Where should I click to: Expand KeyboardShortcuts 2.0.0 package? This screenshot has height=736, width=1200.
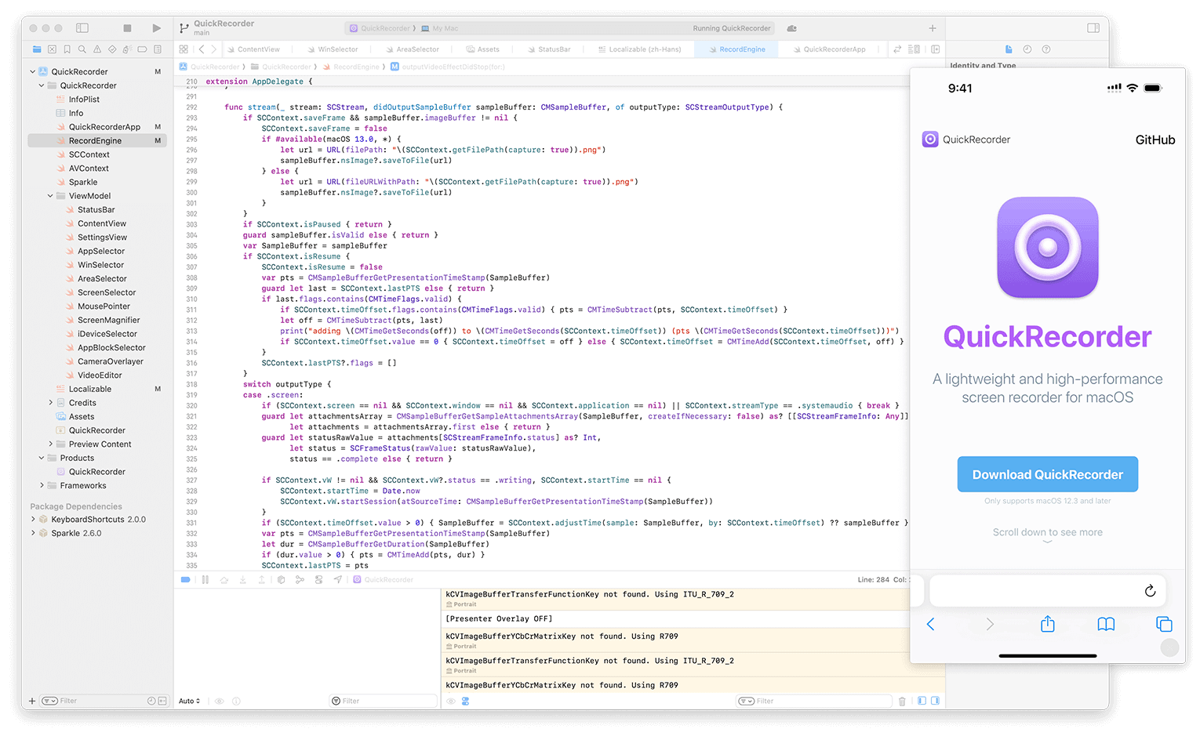[x=33, y=520]
